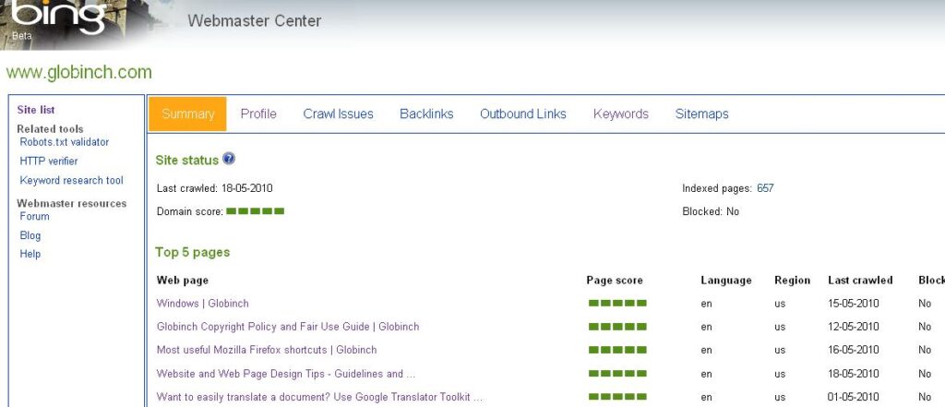The height and width of the screenshot is (407, 945).
Task: Open the Crawl Issues tab
Action: point(338,114)
